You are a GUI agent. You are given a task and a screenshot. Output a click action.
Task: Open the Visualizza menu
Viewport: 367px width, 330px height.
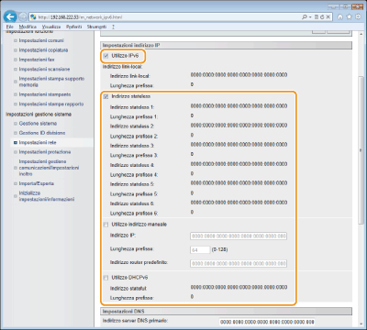[x=51, y=27]
